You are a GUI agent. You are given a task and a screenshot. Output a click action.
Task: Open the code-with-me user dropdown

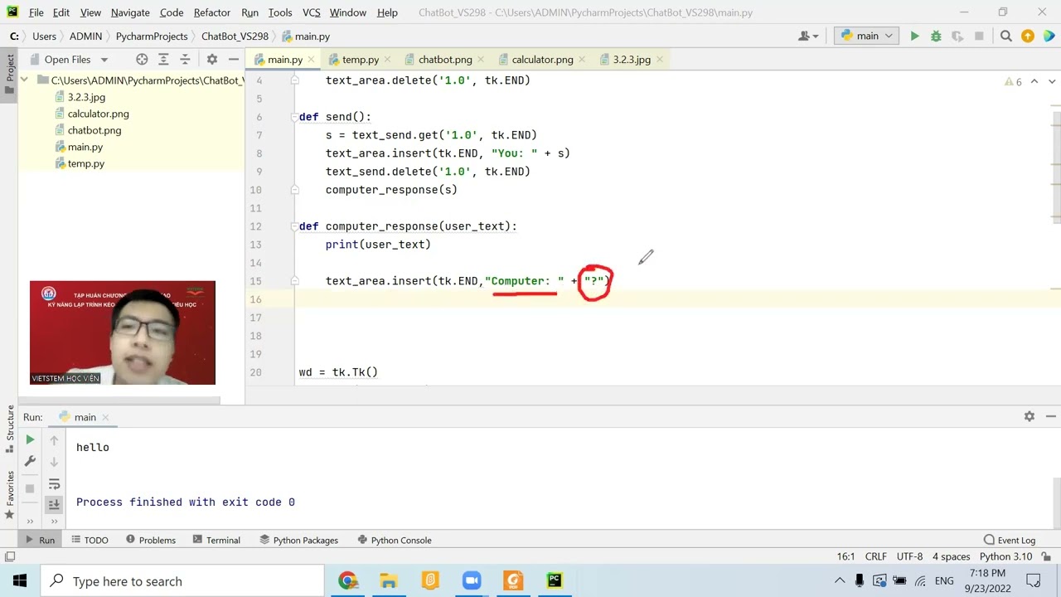808,36
